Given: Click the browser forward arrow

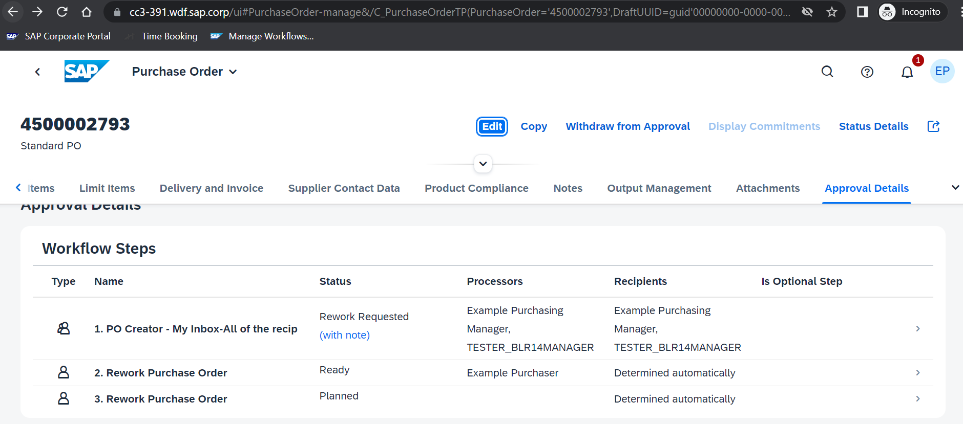Looking at the screenshot, I should (37, 12).
